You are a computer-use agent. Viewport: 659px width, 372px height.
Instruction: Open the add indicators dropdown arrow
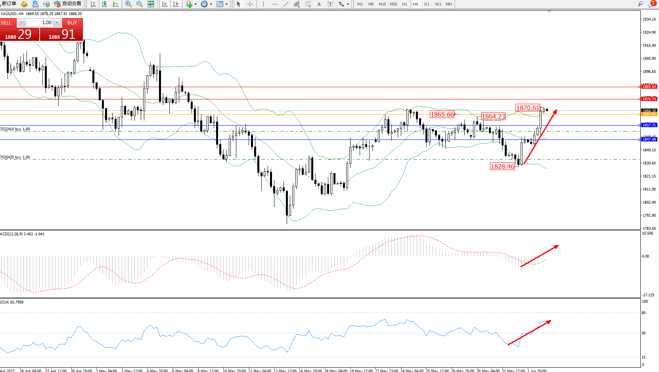(x=195, y=4)
